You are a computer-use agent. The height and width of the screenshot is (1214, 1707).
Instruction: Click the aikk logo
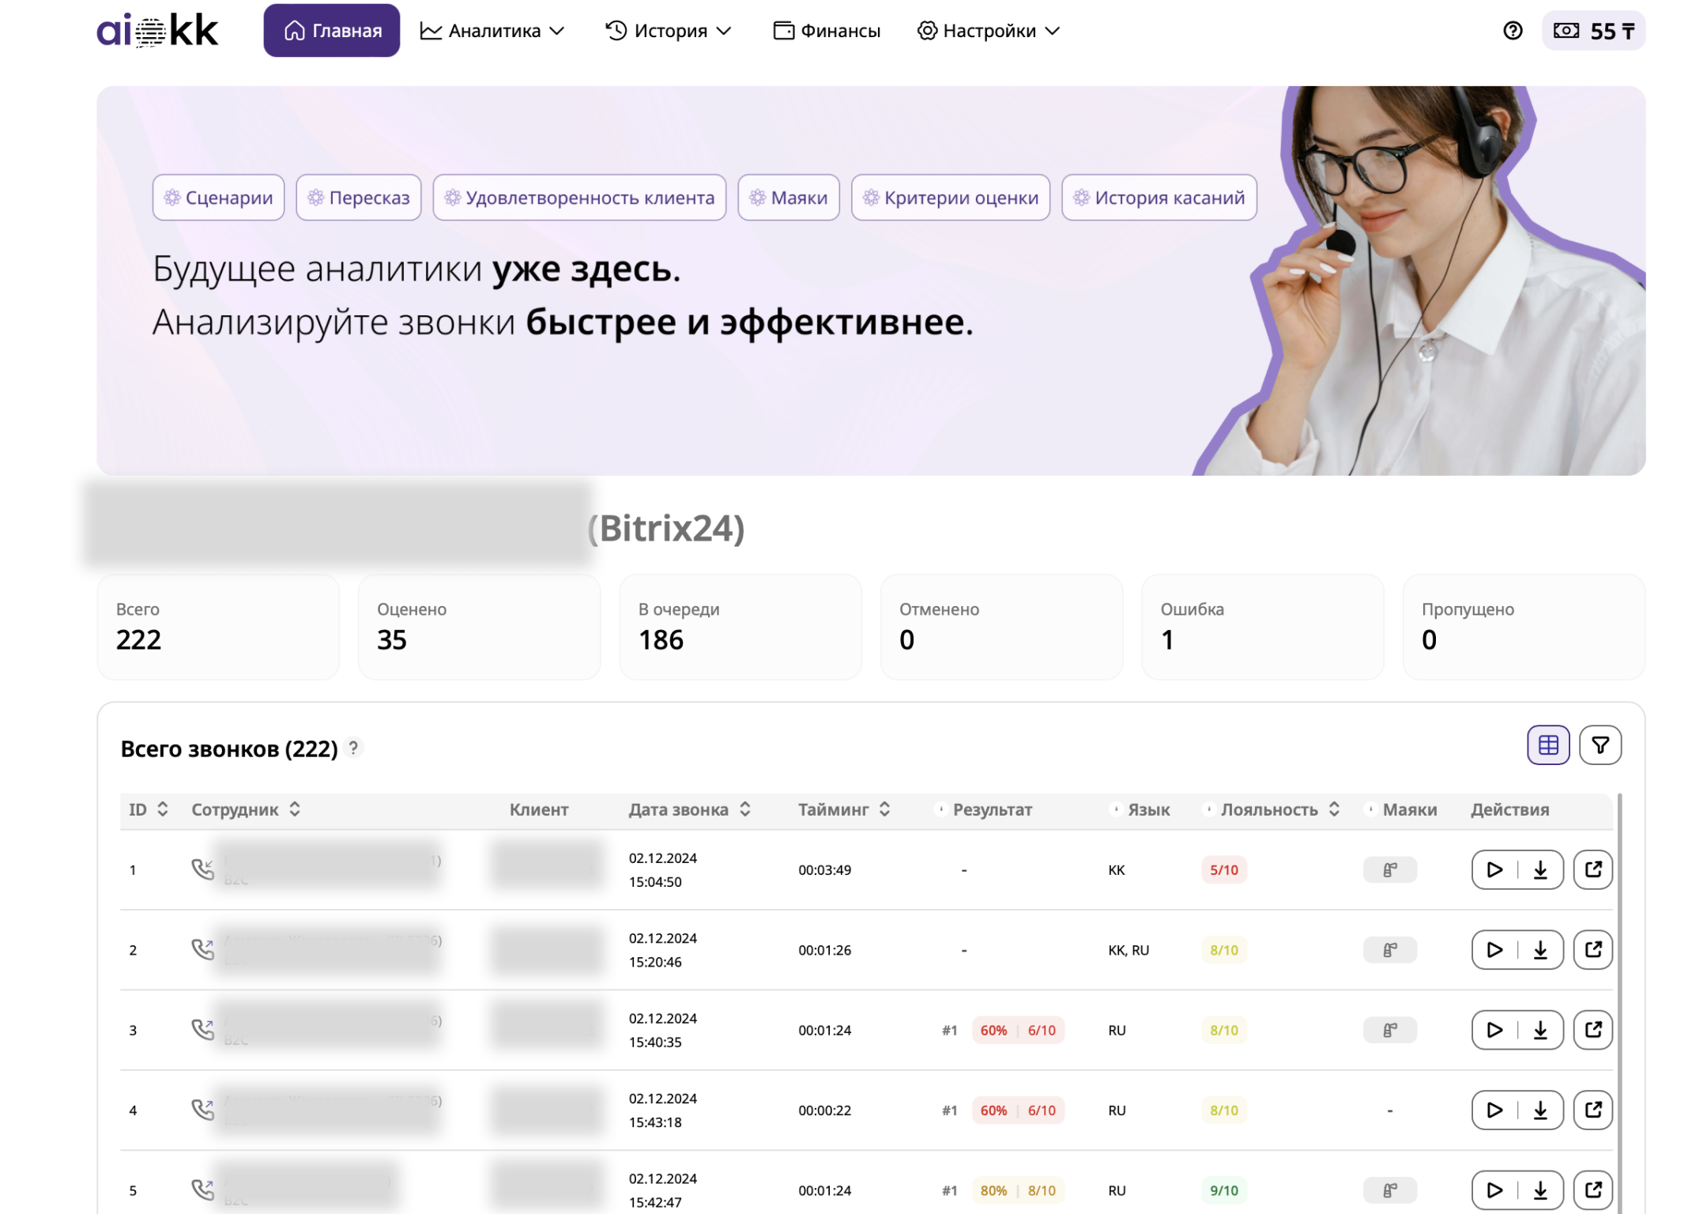click(157, 31)
